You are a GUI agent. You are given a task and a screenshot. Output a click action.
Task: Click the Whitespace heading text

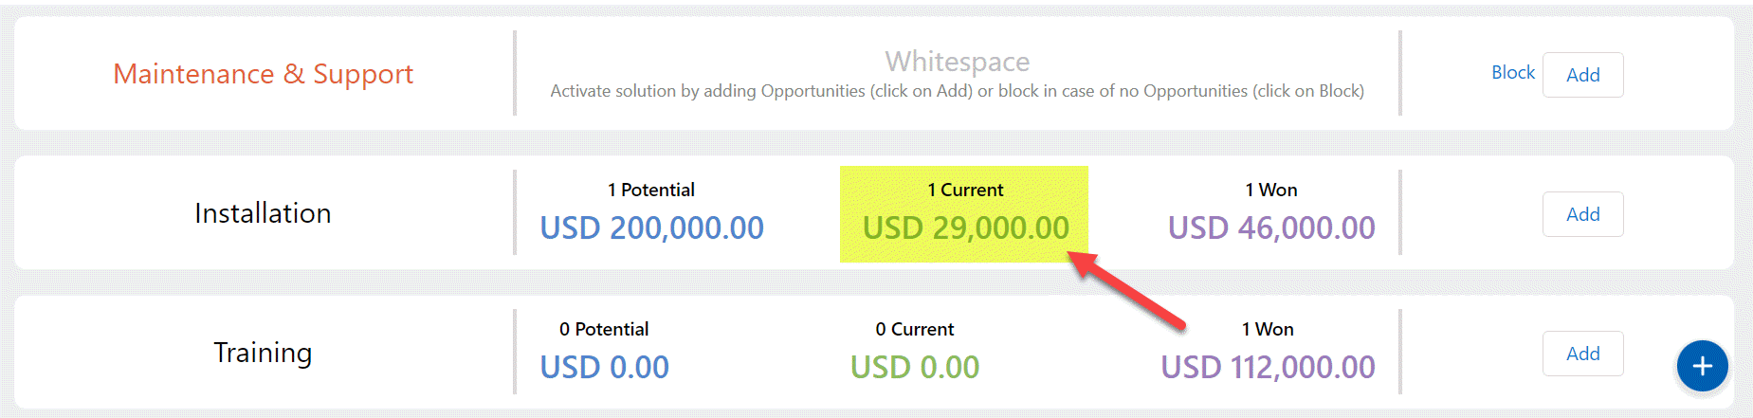pos(957,62)
